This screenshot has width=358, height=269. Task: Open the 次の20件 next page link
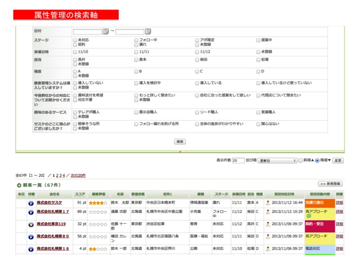78,175
